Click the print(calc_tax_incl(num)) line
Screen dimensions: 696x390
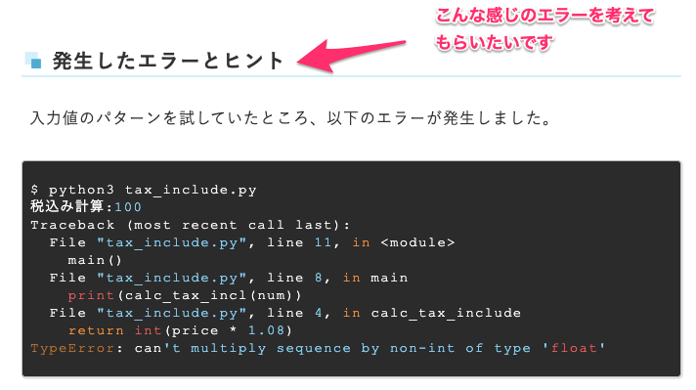tap(185, 295)
